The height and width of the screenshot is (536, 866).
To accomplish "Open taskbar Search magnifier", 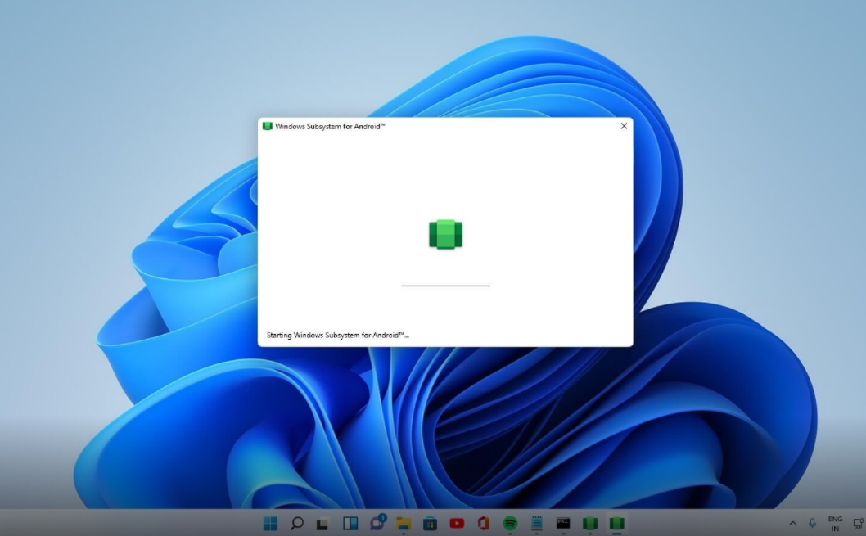I will point(297,523).
